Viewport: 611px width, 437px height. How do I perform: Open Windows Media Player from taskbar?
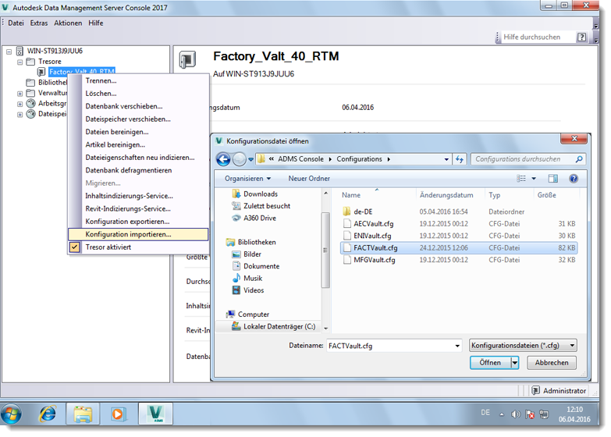(117, 414)
